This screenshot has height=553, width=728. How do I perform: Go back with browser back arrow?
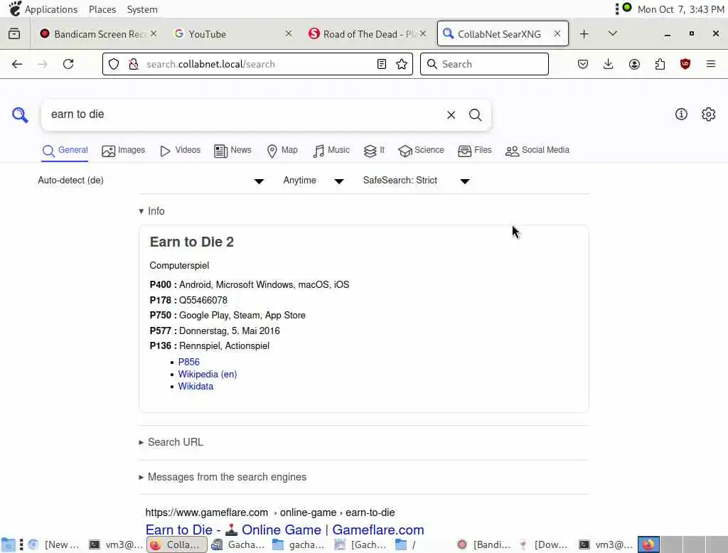(17, 64)
